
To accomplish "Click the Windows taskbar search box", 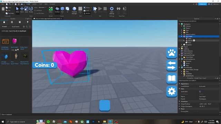I will point(21,122).
